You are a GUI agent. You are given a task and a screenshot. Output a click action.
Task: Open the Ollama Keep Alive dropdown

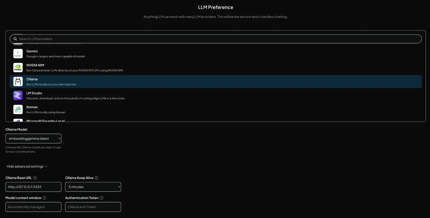93,187
